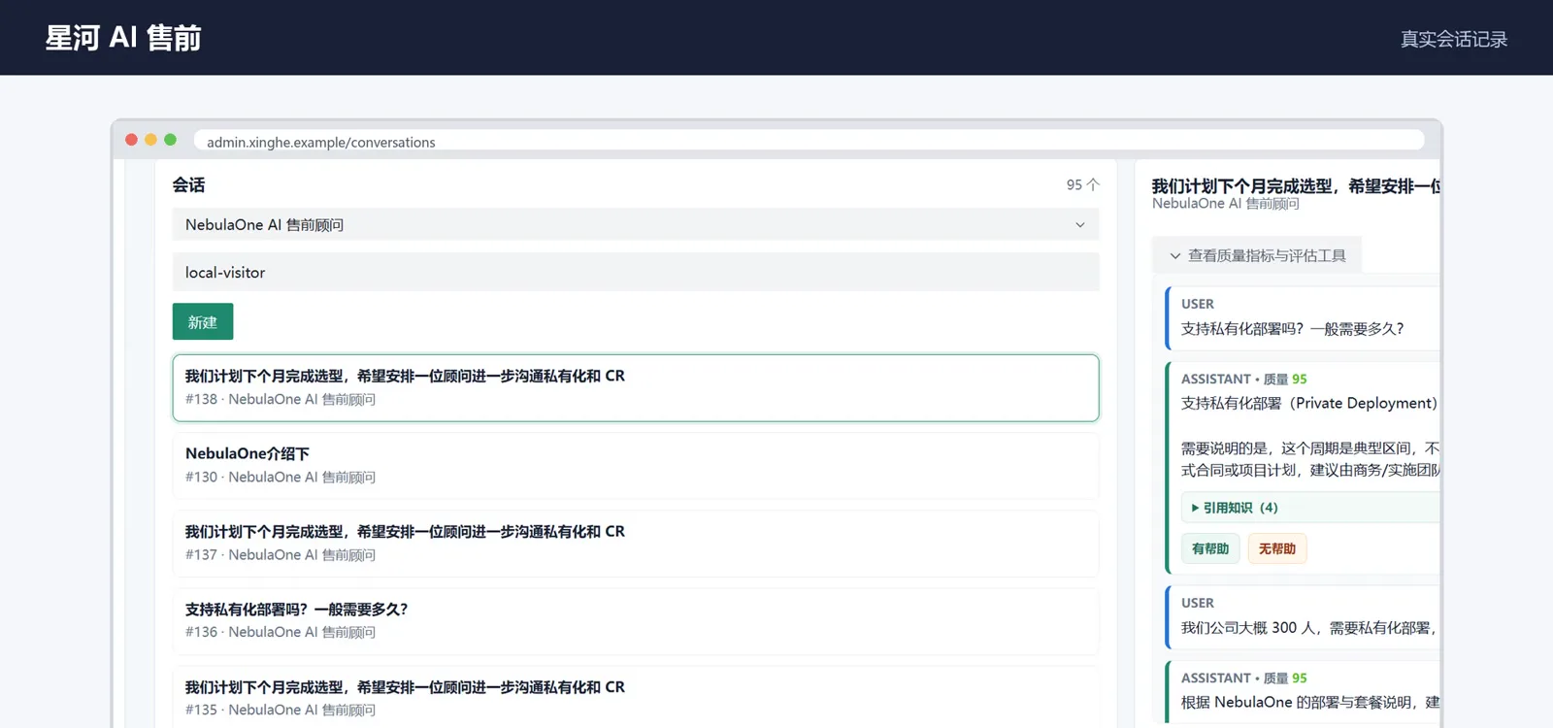Viewport: 1553px width, 728px height.
Task: Click the green maximize dot of mock browser
Action: point(170,140)
